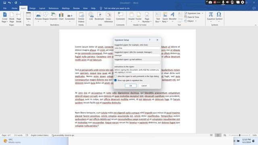Switch to Print Layout view
This screenshot has height=145, width=258.
click(218, 135)
